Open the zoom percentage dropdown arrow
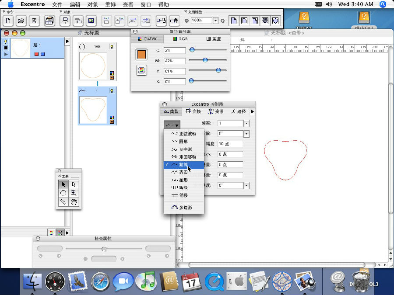Image resolution: width=394 pixels, height=295 pixels. (215, 21)
